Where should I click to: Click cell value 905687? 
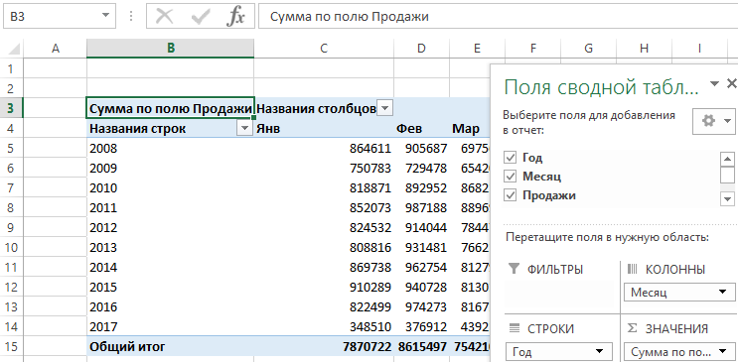click(422, 149)
